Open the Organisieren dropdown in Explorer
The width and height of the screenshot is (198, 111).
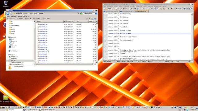tap(11, 19)
